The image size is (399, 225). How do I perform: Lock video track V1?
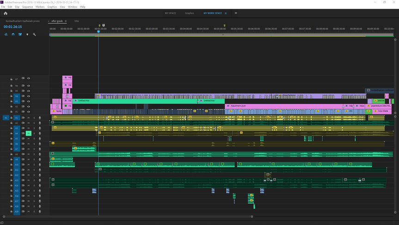[x=12, y=112]
